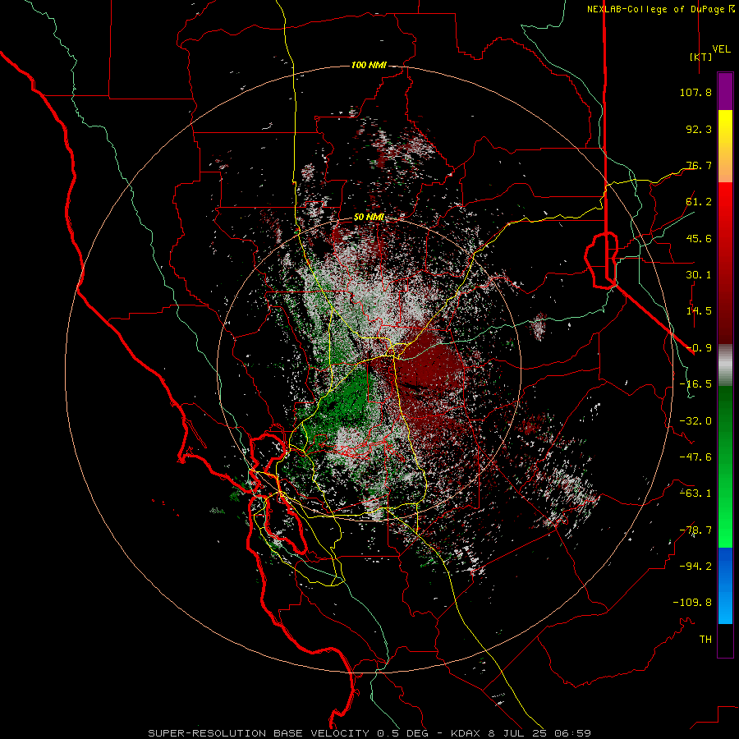Select the 107.8 legend value

(x=695, y=92)
